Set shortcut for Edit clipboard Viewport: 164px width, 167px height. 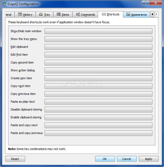pos(98,47)
